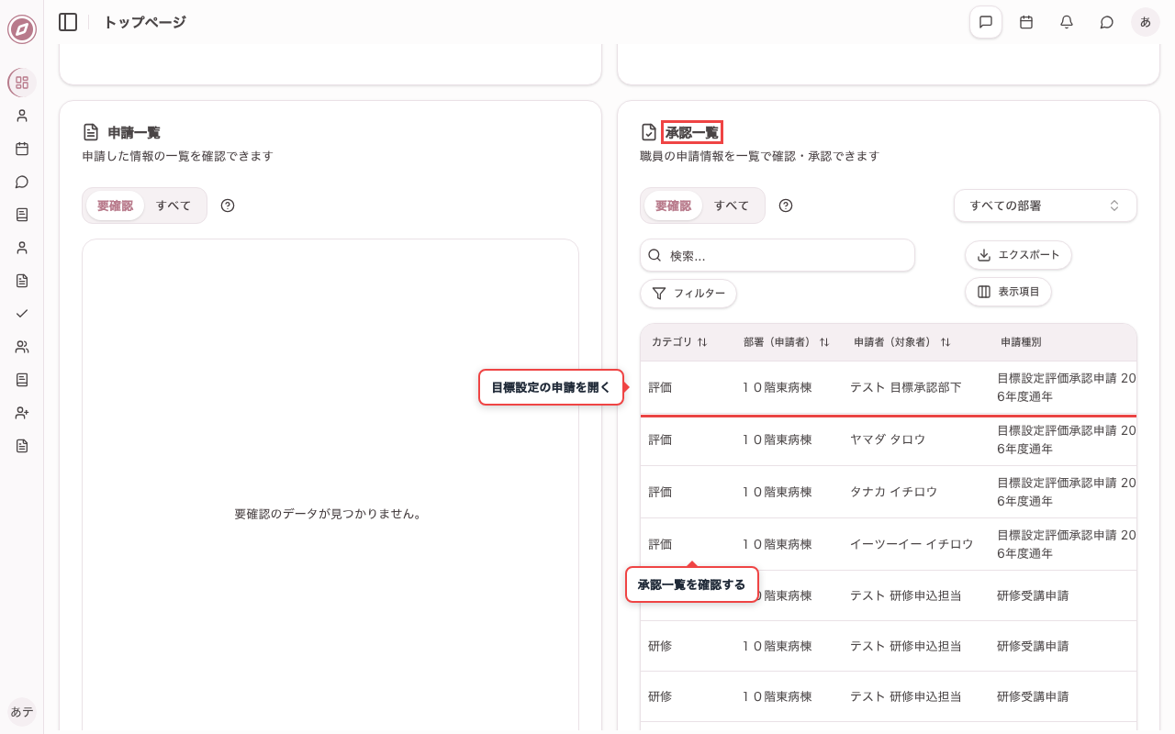Click the トップページ page title
1175x734 pixels.
144,22
